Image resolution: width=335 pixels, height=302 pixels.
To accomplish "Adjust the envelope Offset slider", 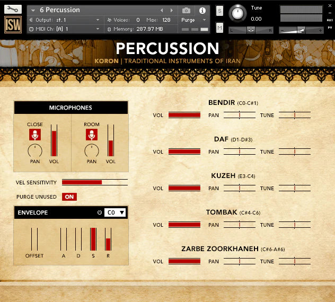I will 34,239.
